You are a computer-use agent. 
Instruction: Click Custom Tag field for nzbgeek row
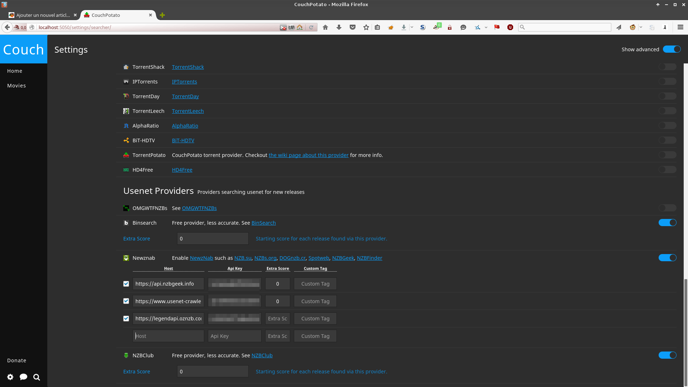point(315,284)
